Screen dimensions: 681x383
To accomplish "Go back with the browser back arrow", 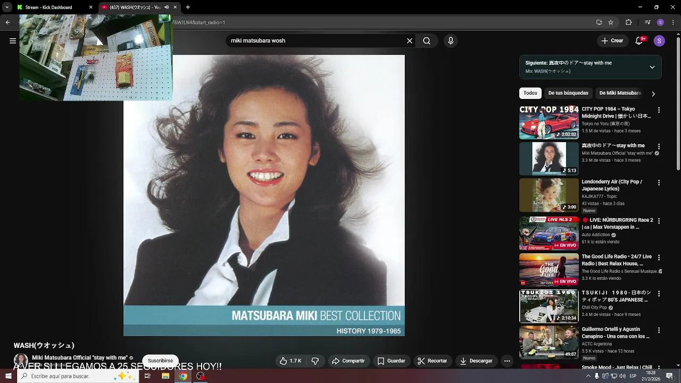I will [x=7, y=22].
